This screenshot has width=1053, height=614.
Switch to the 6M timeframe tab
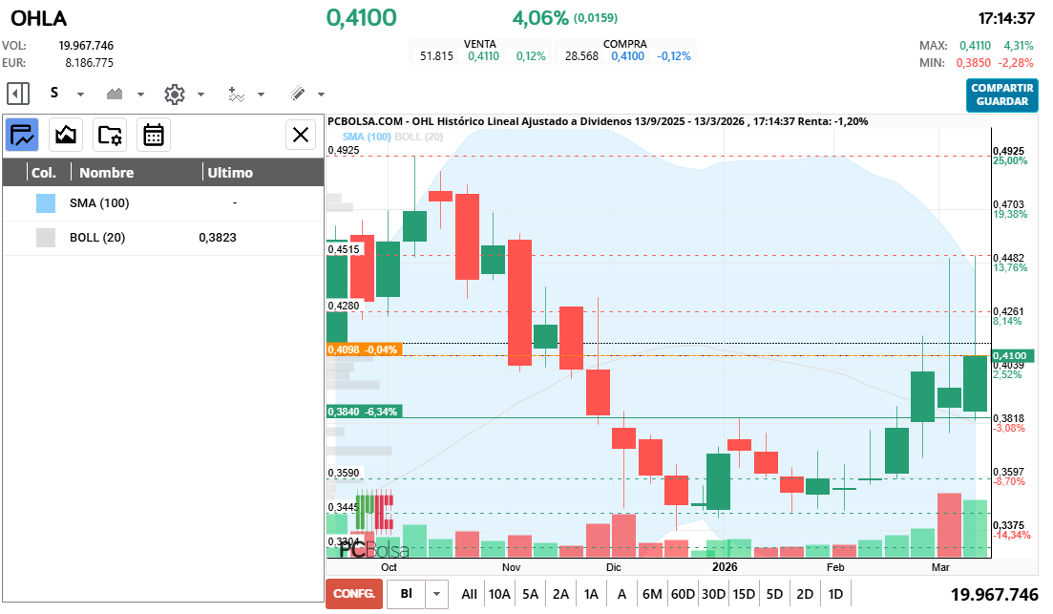click(653, 593)
